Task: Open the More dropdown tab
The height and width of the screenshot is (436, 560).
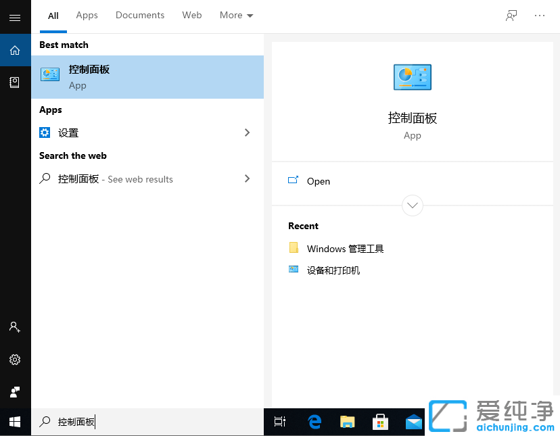Action: (x=235, y=15)
